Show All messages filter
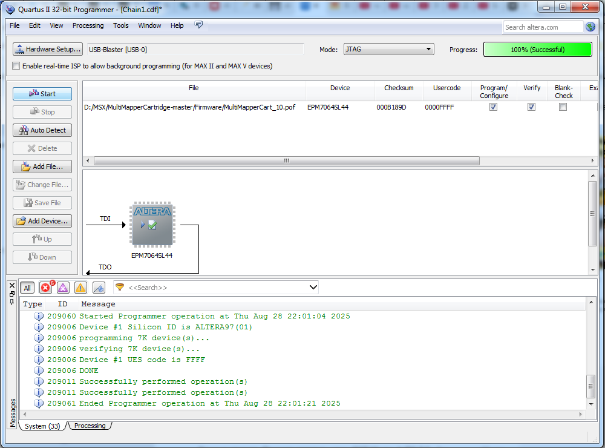Image resolution: width=605 pixels, height=448 pixels. (x=27, y=288)
